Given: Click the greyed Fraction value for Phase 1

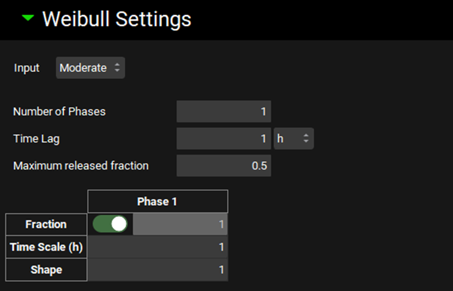Looking at the screenshot, I should pyautogui.click(x=180, y=225).
